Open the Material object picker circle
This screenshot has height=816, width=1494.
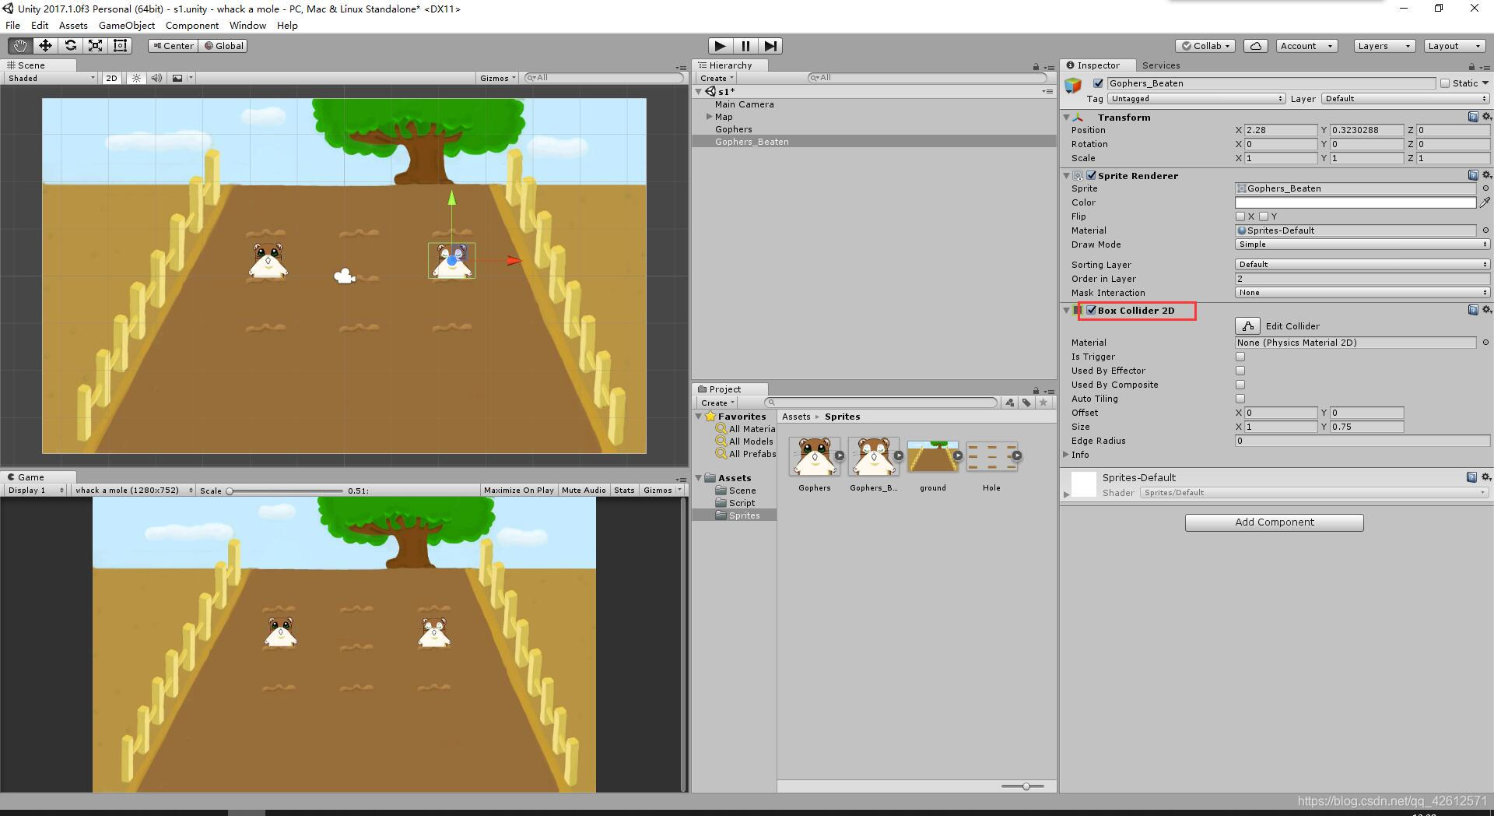pos(1485,230)
